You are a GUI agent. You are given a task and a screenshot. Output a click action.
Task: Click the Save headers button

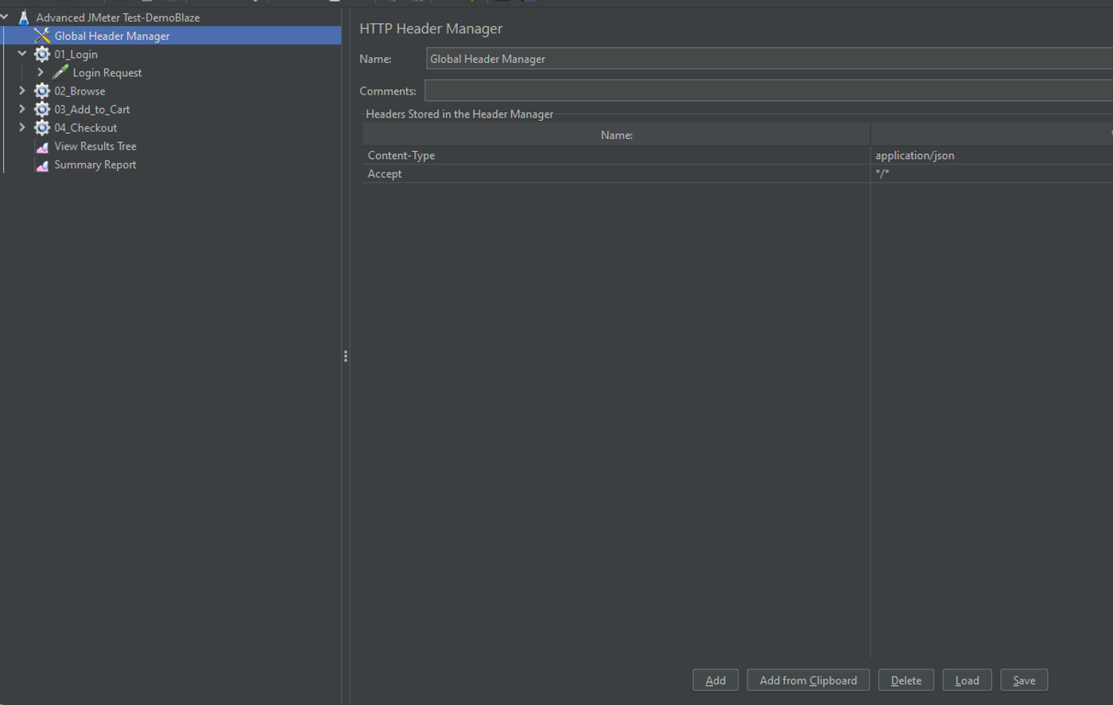coord(1024,680)
